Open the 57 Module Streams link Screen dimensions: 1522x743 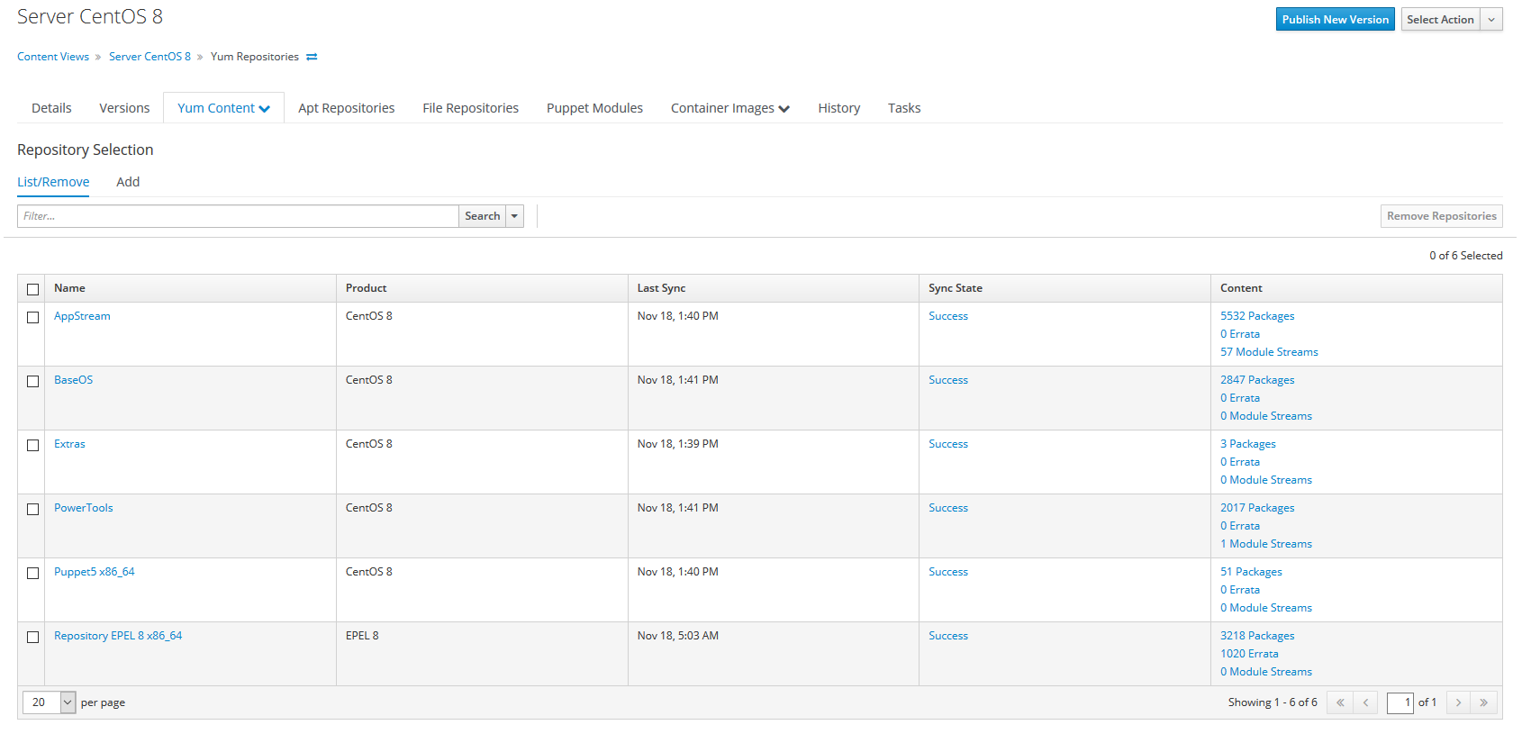(1269, 352)
